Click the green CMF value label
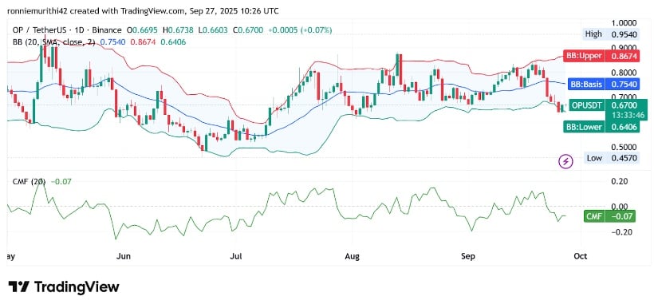The image size is (658, 308). point(609,216)
